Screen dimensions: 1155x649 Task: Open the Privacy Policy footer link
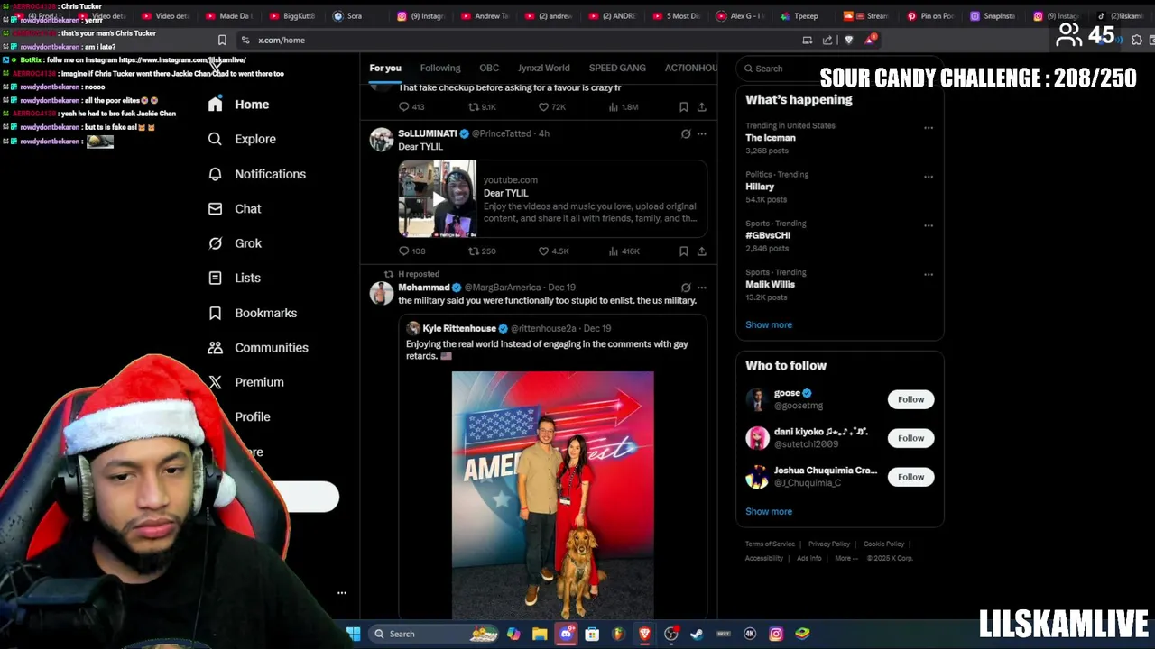(829, 544)
